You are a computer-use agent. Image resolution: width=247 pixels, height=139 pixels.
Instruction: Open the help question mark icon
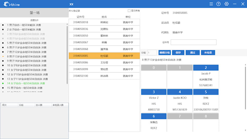219,4
